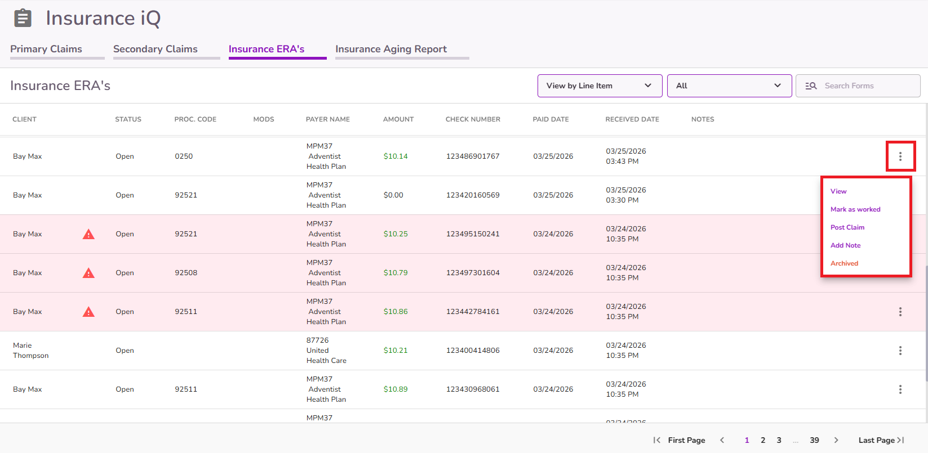The image size is (928, 453).
Task: Go to page 2
Action: click(763, 440)
